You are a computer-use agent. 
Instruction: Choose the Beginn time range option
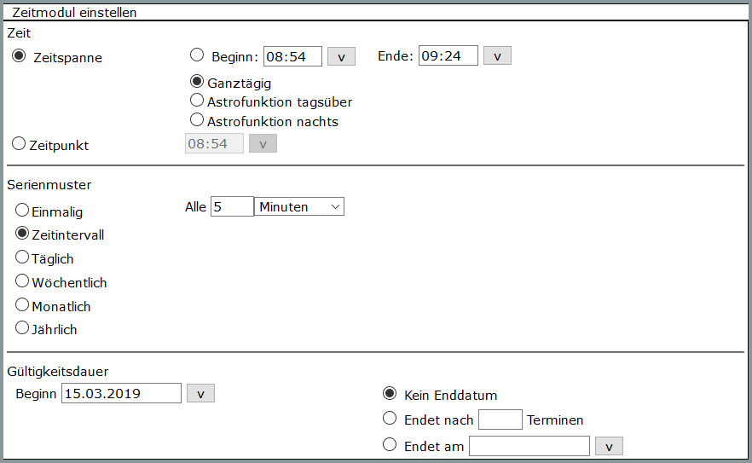click(x=197, y=55)
